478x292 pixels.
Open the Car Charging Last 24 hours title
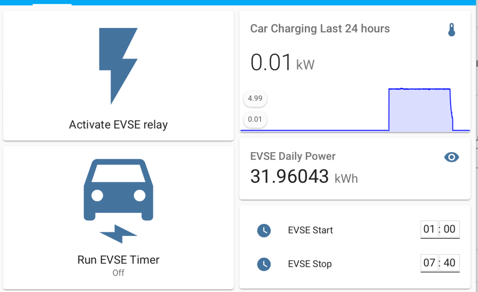(x=320, y=29)
